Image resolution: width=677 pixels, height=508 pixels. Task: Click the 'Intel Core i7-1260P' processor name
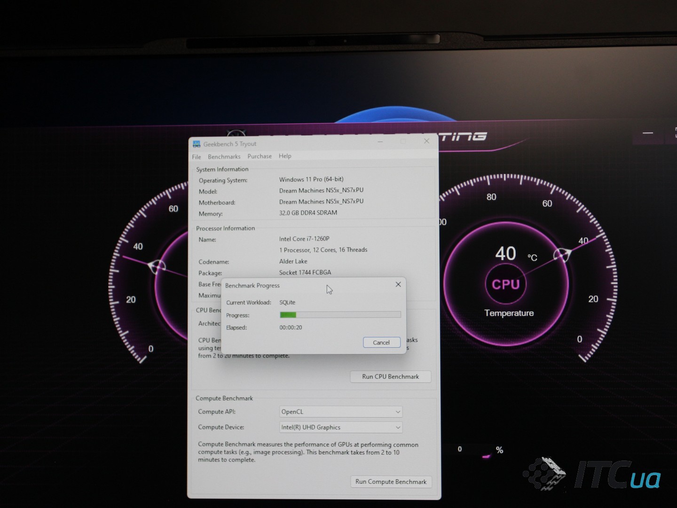tap(304, 238)
